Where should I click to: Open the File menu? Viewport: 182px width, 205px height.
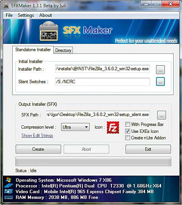point(9,15)
